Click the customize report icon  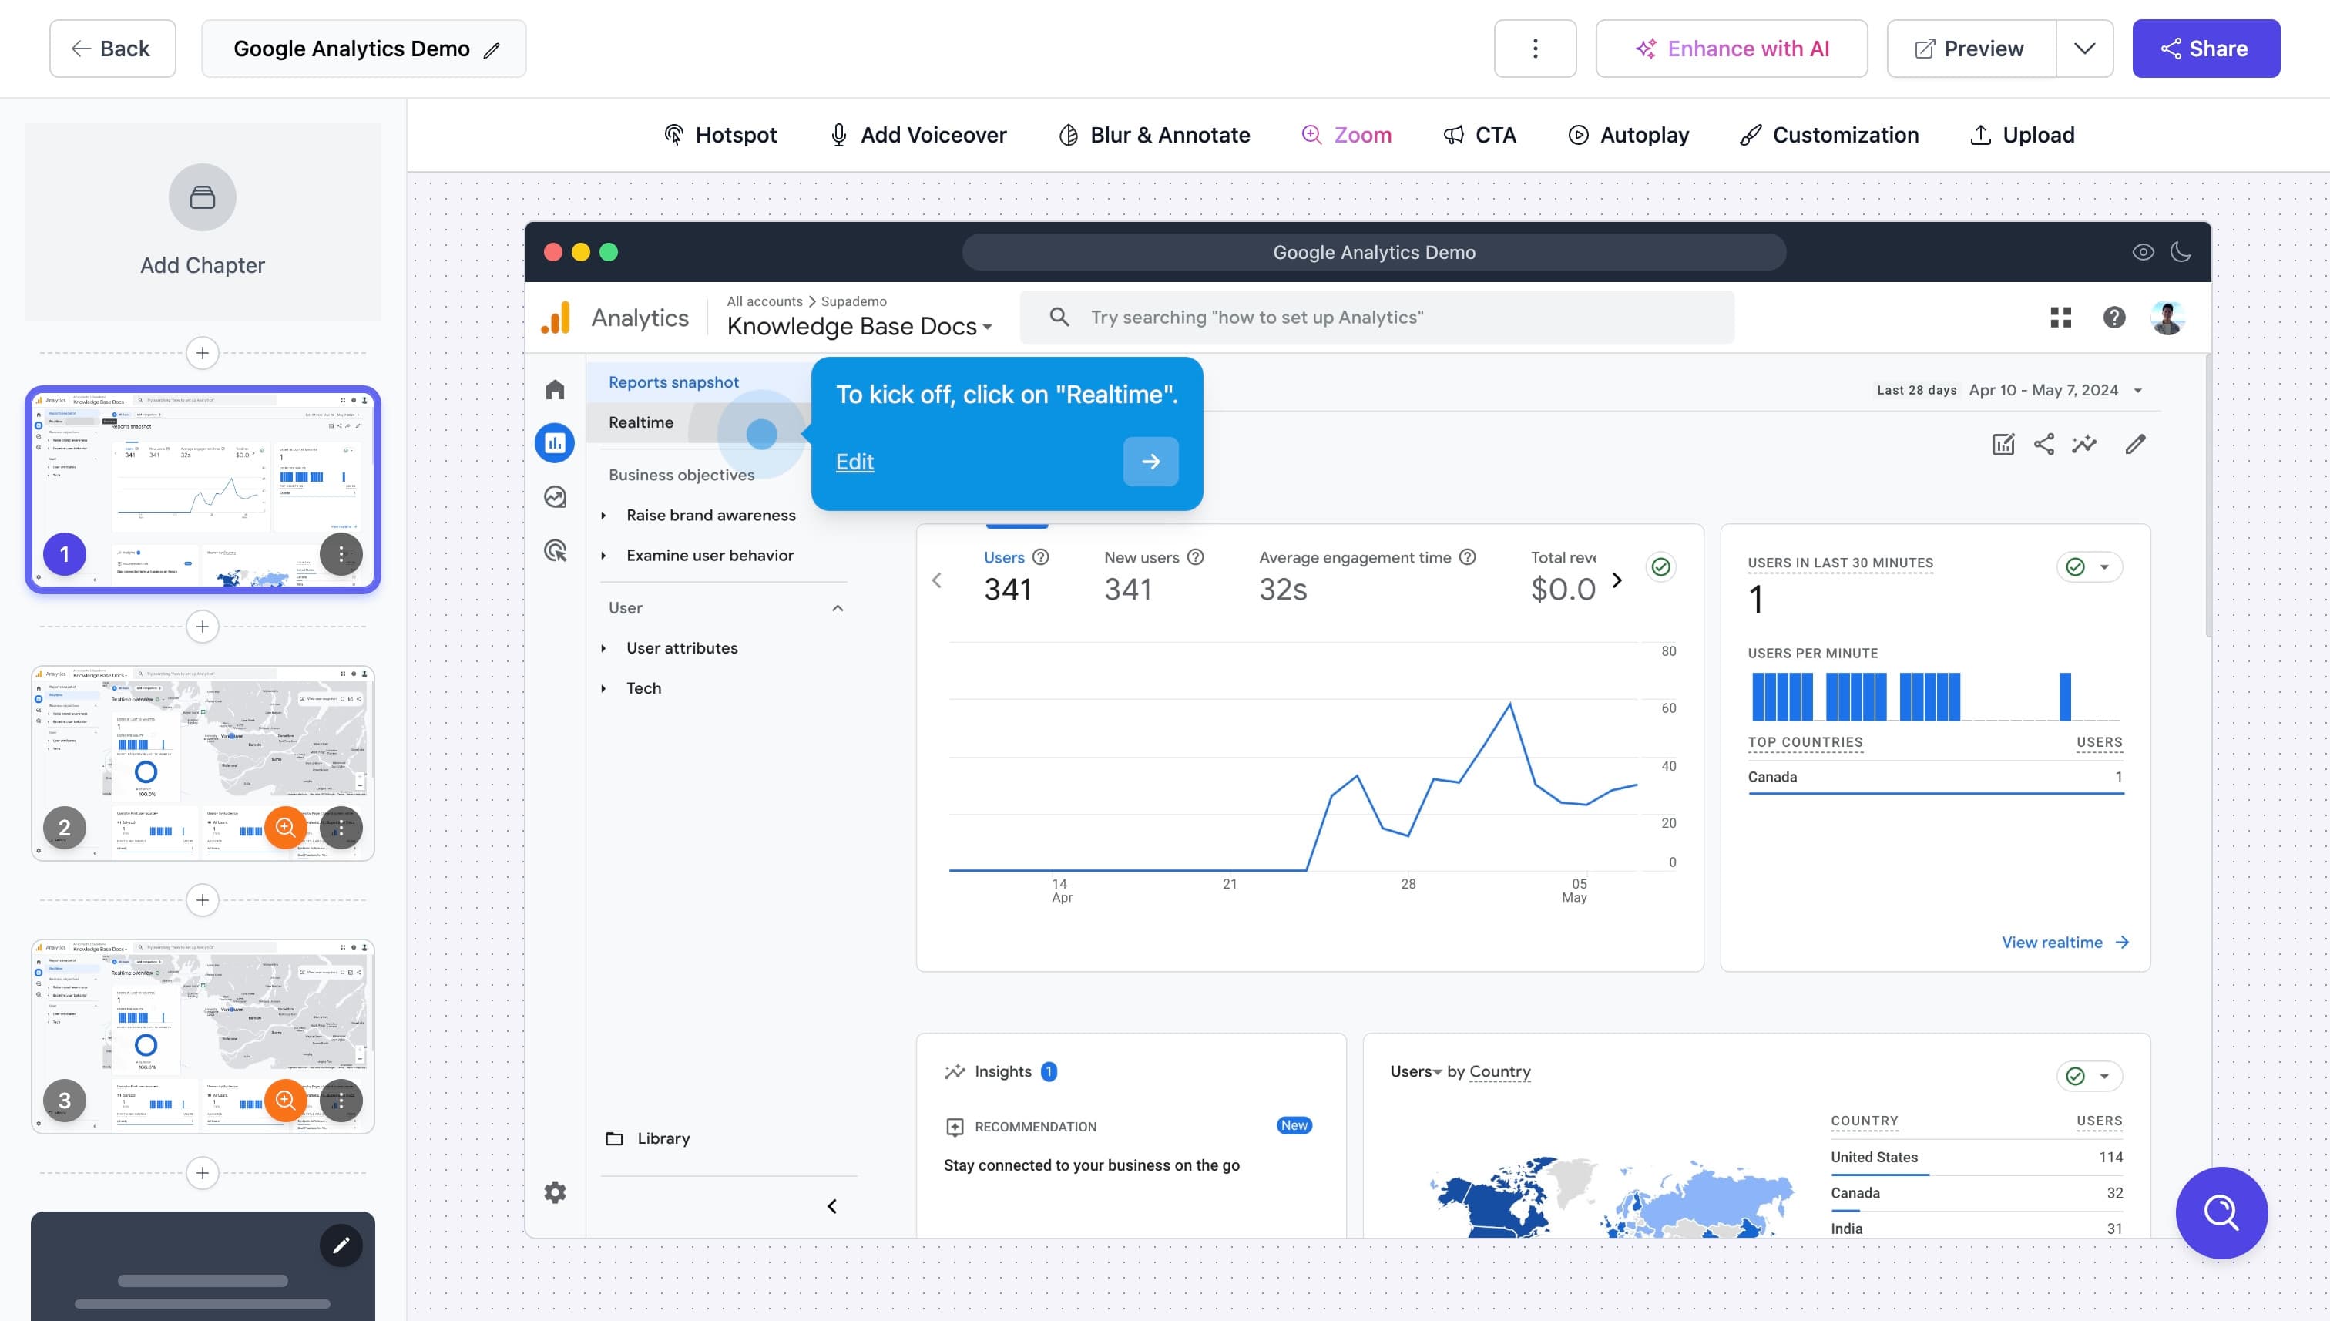click(2003, 444)
